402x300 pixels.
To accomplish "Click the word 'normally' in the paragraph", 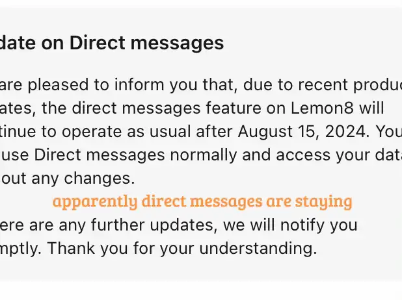I will (204, 155).
